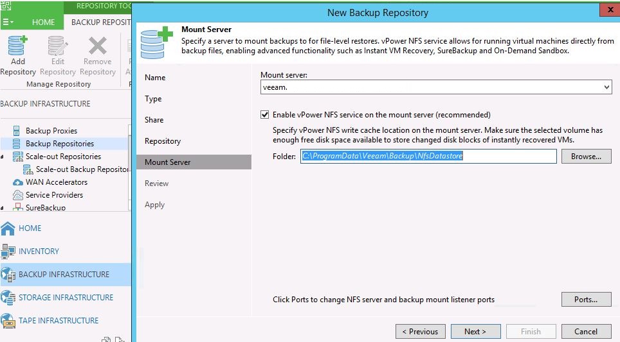Screen dimensions: 620x342
Task: Go to the Type wizard step
Action: (x=153, y=99)
